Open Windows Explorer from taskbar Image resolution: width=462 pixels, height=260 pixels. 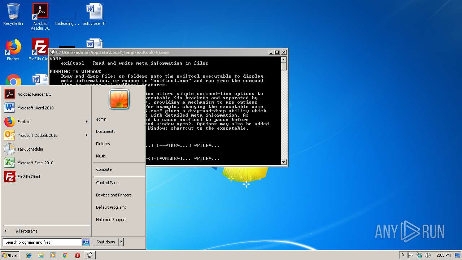[41, 255]
